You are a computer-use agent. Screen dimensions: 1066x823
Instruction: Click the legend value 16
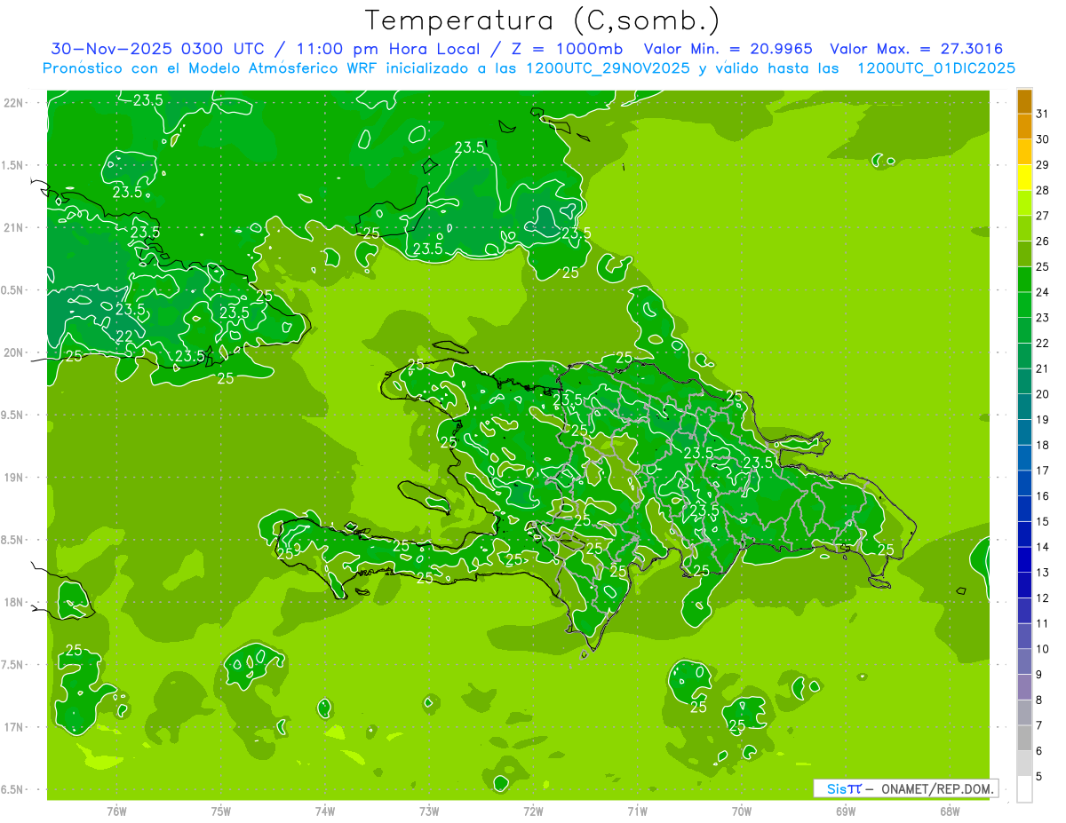pos(1043,495)
